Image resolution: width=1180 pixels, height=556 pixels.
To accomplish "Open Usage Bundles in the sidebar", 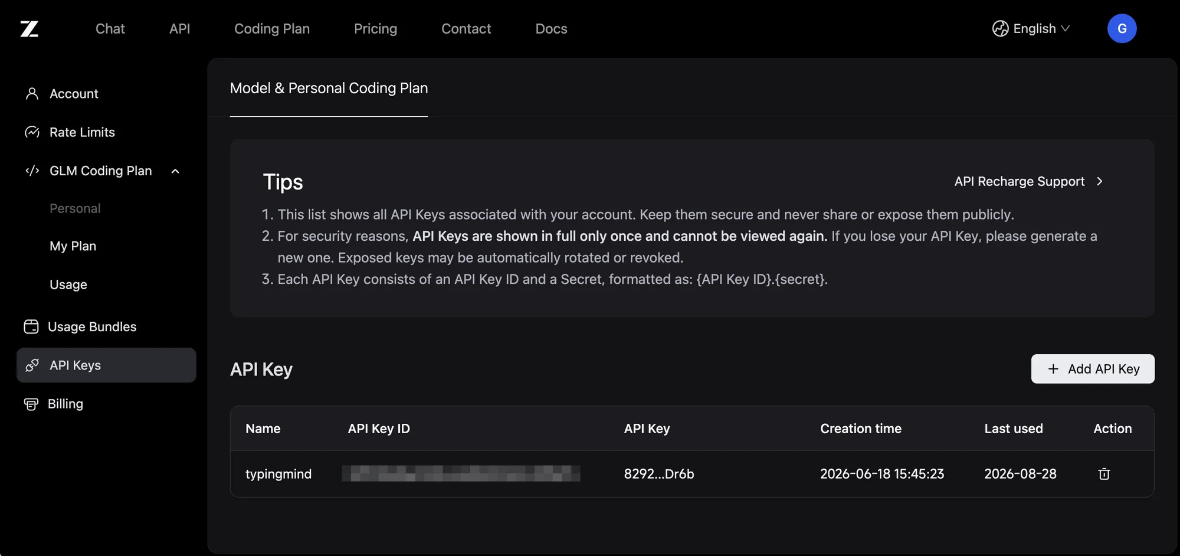I will [92, 326].
